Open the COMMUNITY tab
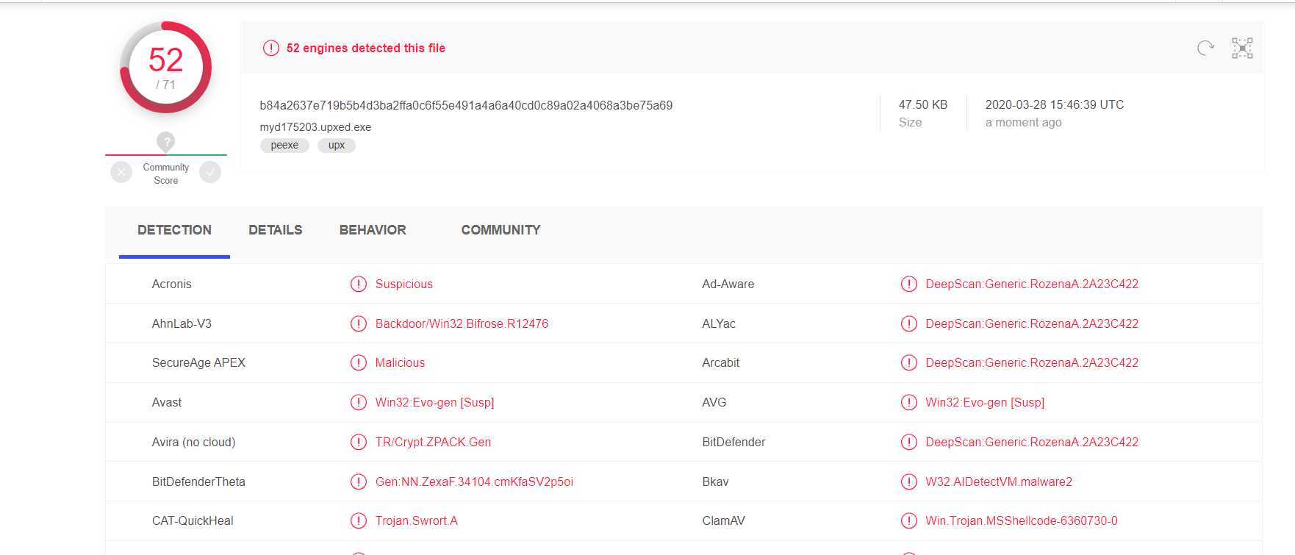Screen dimensions: 1295x555 coord(501,230)
